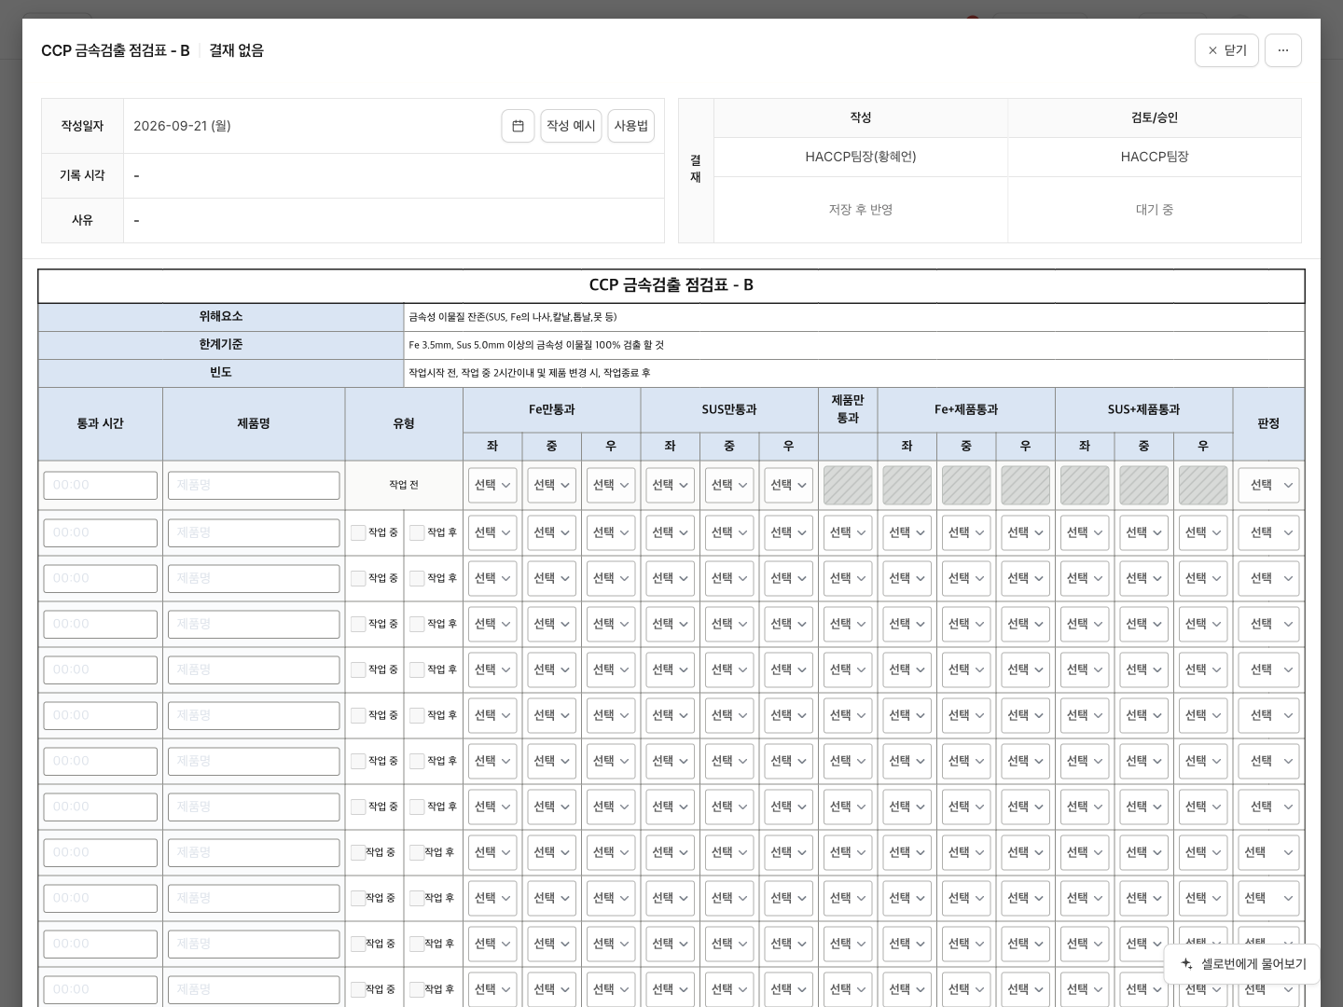The height and width of the screenshot is (1007, 1343).
Task: Click the Fe+제품통과 column header
Action: pyautogui.click(x=966, y=409)
